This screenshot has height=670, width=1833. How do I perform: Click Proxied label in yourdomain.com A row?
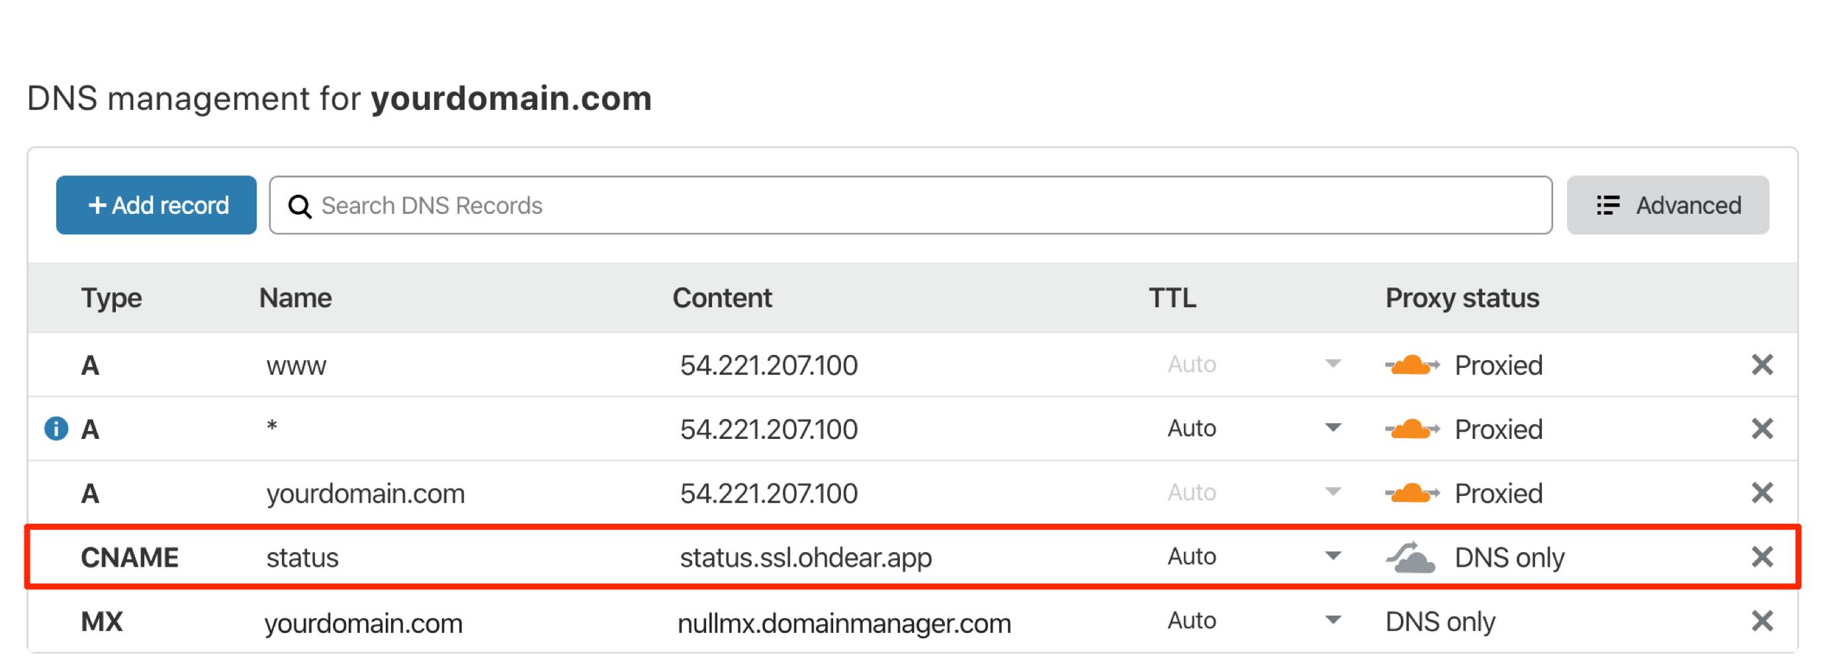tap(1498, 494)
